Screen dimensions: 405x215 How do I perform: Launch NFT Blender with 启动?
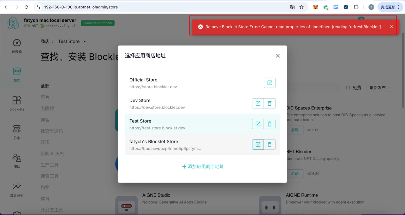[295, 174]
